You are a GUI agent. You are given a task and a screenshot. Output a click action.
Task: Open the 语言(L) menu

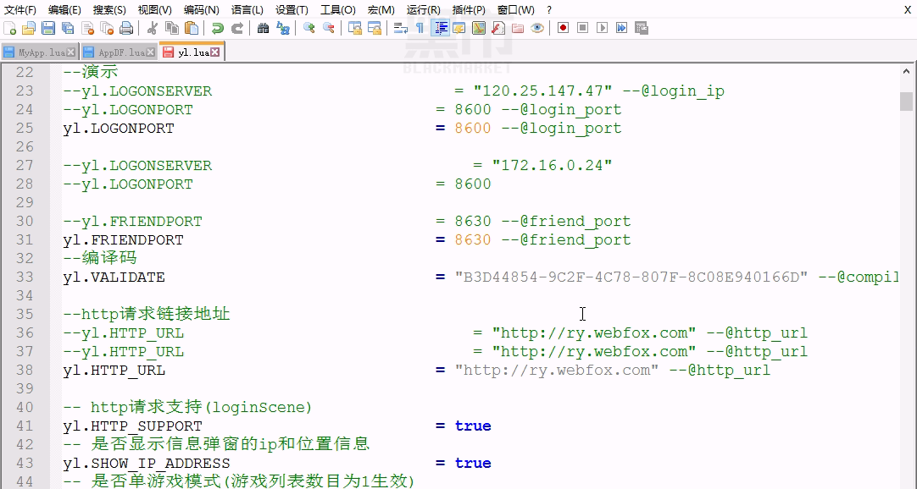pos(247,10)
